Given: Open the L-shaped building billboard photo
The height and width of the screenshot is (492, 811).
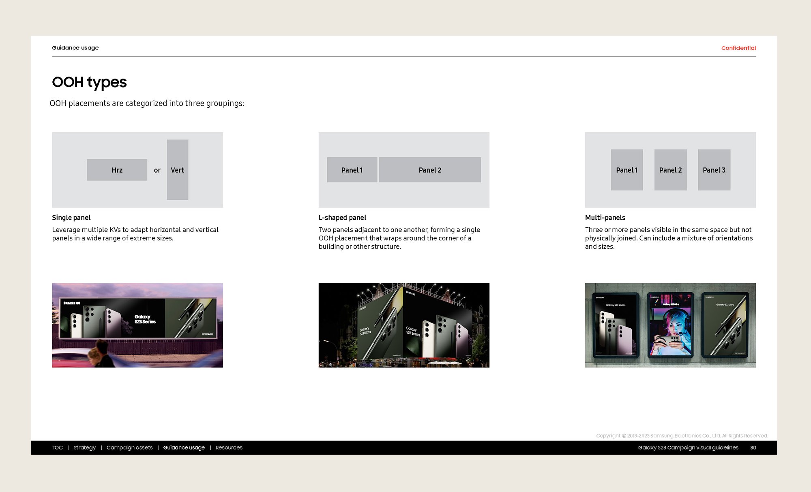Looking at the screenshot, I should click(404, 325).
